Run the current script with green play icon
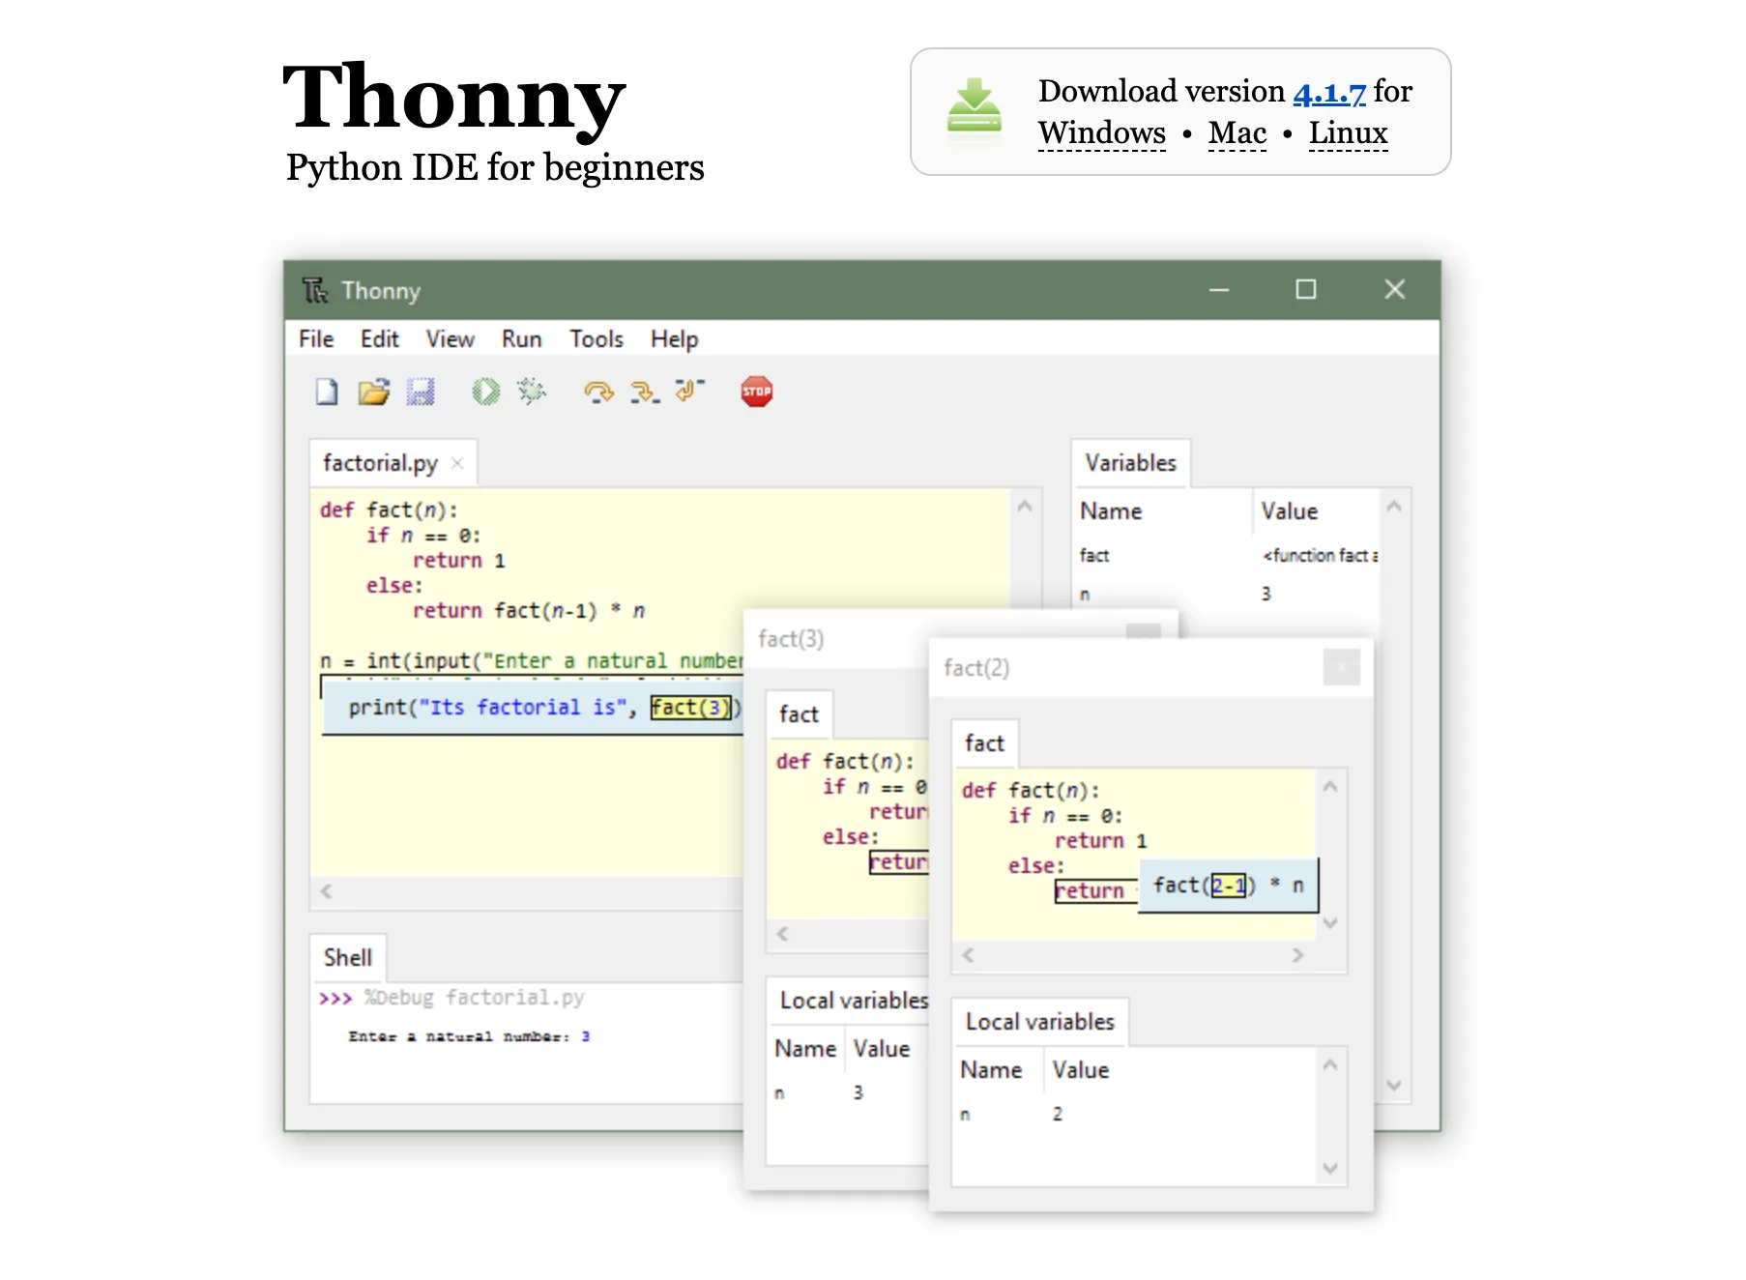 pyautogui.click(x=485, y=392)
